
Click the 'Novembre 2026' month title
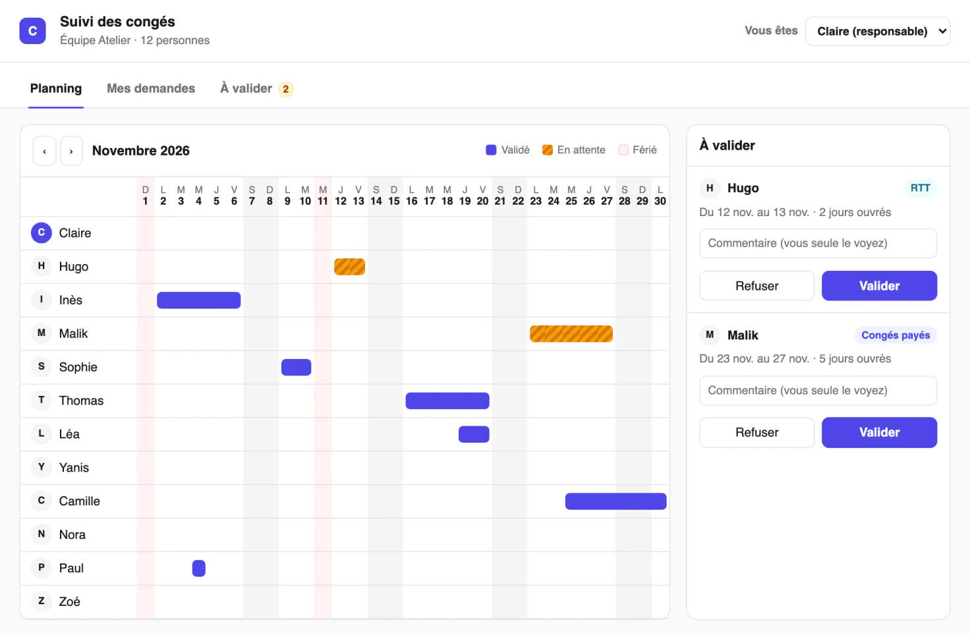141,151
